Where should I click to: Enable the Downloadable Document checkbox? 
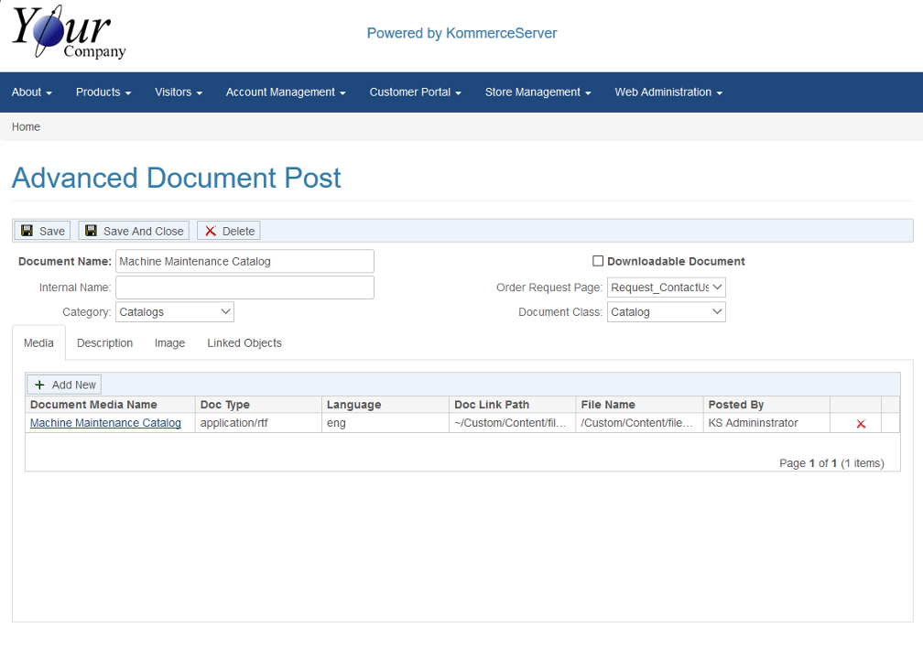pos(598,261)
